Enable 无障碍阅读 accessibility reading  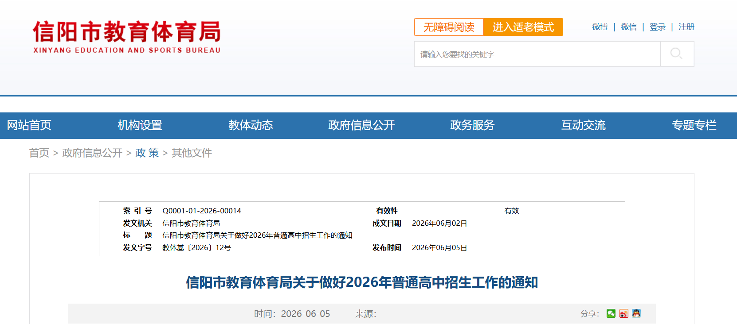click(449, 27)
